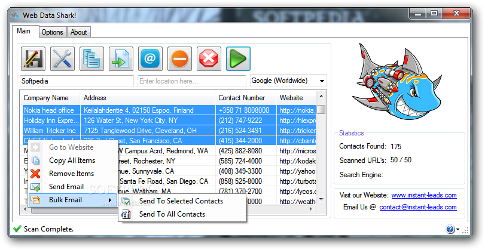Viewport: 485px width, 250px height.
Task: Sort by Company Name column header
Action: (50, 98)
